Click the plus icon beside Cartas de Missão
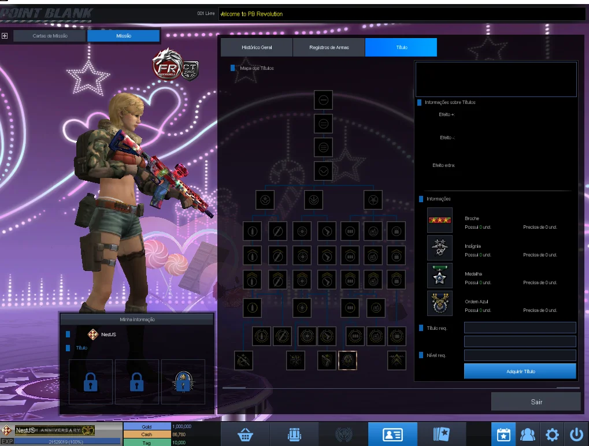Image resolution: width=589 pixels, height=446 pixels. click(5, 36)
